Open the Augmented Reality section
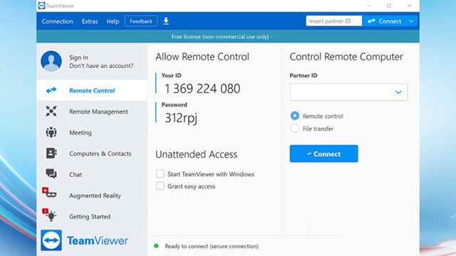Screen dimensions: 456x256 (92, 196)
